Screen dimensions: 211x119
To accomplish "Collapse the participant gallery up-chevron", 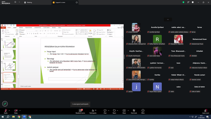I will 168,20.
